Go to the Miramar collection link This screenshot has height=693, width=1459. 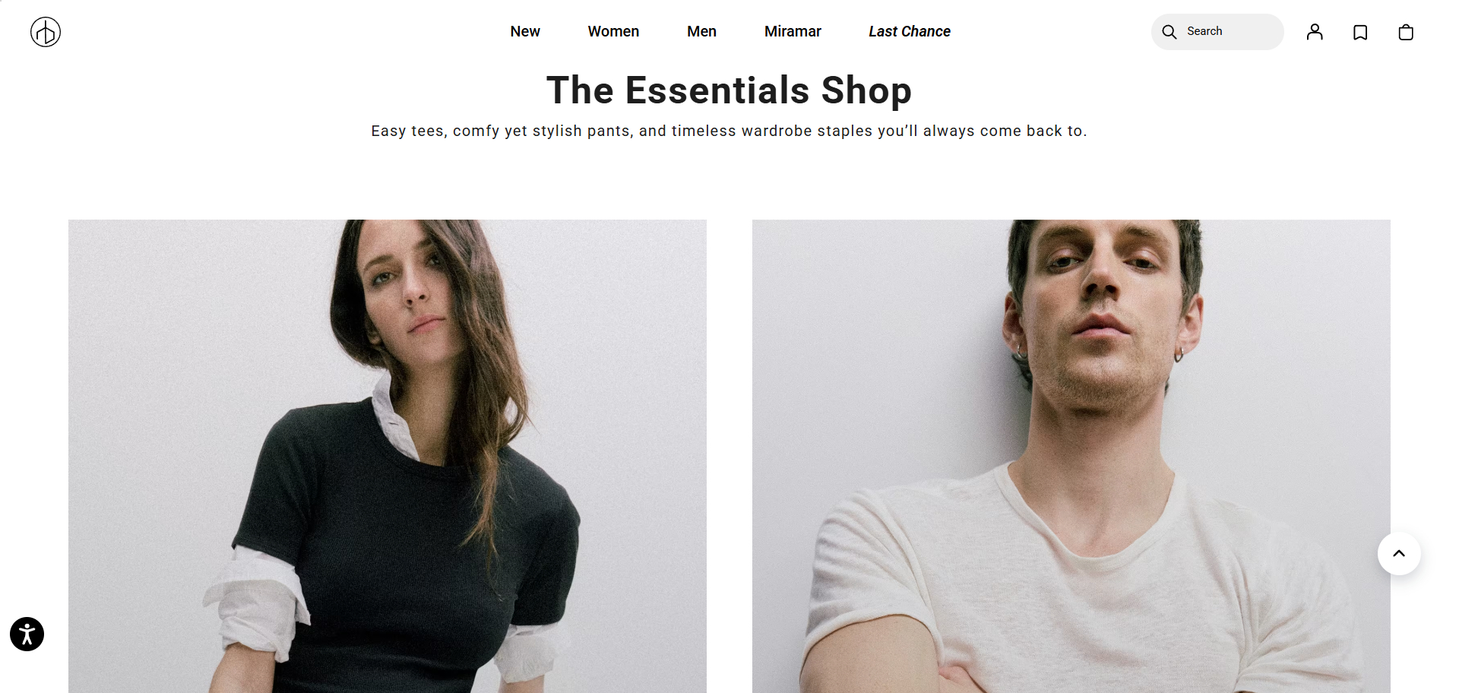pyautogui.click(x=793, y=31)
